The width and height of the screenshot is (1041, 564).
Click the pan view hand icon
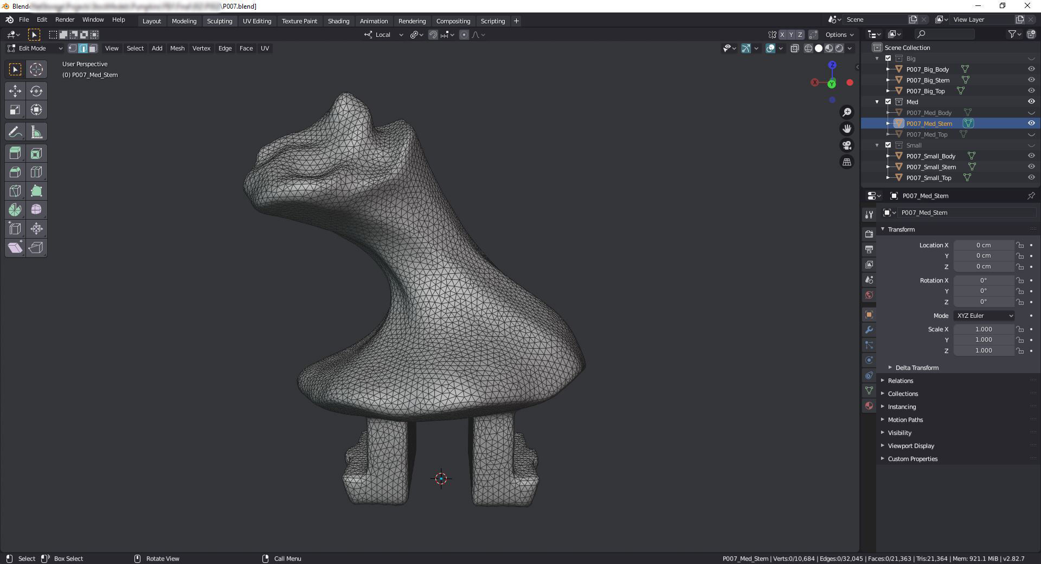[847, 129]
